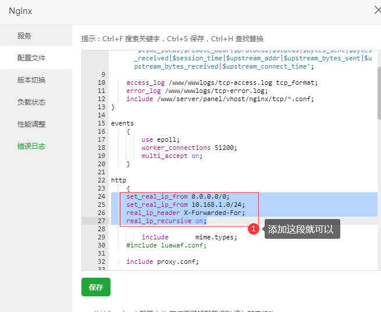This screenshot has width=381, height=312.
Task: Click line number 27 in gutter
Action: pos(101,221)
